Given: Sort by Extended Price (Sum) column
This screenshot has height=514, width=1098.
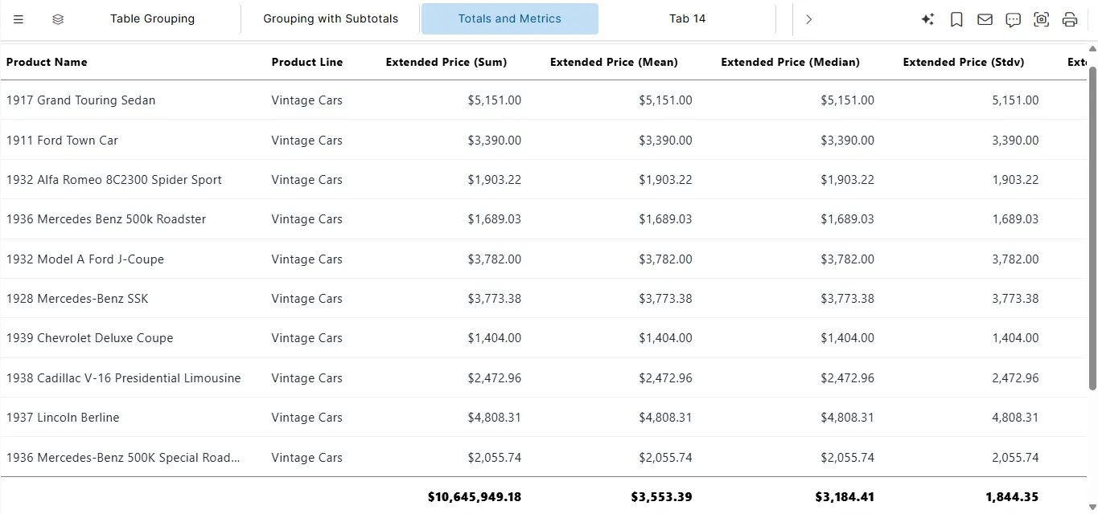Looking at the screenshot, I should (x=446, y=62).
